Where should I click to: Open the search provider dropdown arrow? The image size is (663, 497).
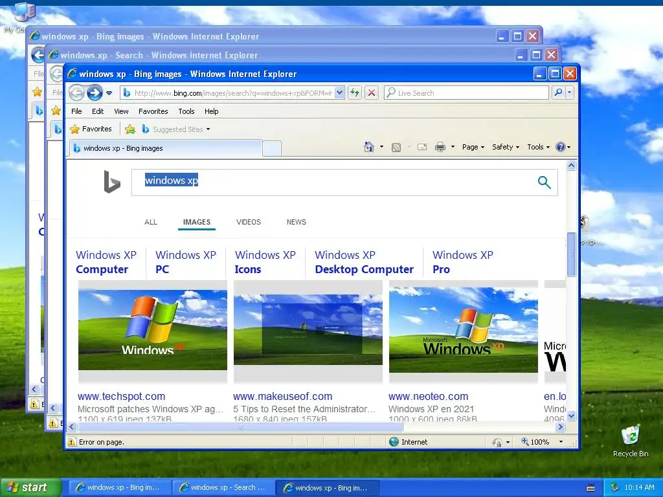(x=570, y=93)
